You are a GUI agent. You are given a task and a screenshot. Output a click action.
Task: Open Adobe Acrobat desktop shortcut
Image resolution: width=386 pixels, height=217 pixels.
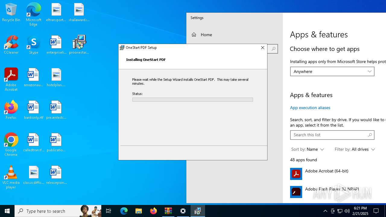pos(11,80)
